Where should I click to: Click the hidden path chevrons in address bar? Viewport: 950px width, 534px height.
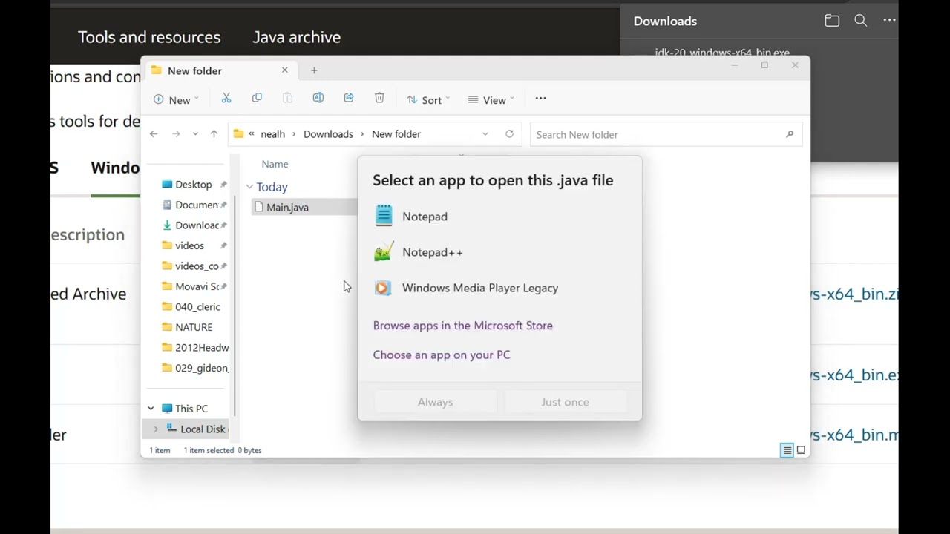click(x=252, y=134)
